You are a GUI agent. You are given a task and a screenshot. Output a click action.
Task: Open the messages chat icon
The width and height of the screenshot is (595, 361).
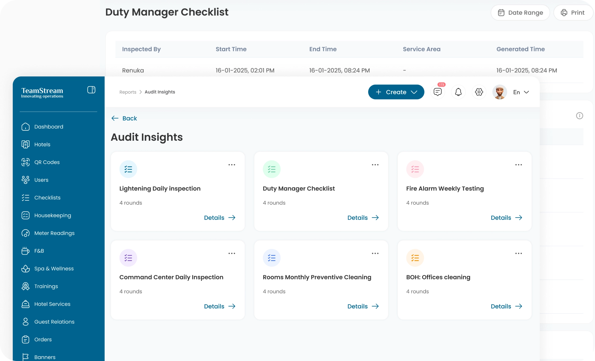click(x=437, y=92)
